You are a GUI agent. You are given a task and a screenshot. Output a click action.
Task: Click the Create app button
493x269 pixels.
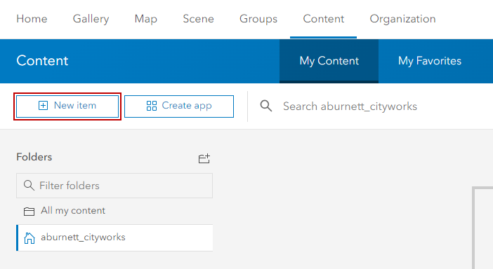[179, 106]
